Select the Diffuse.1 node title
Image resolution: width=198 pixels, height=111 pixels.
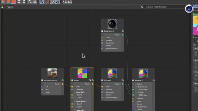click(107, 80)
